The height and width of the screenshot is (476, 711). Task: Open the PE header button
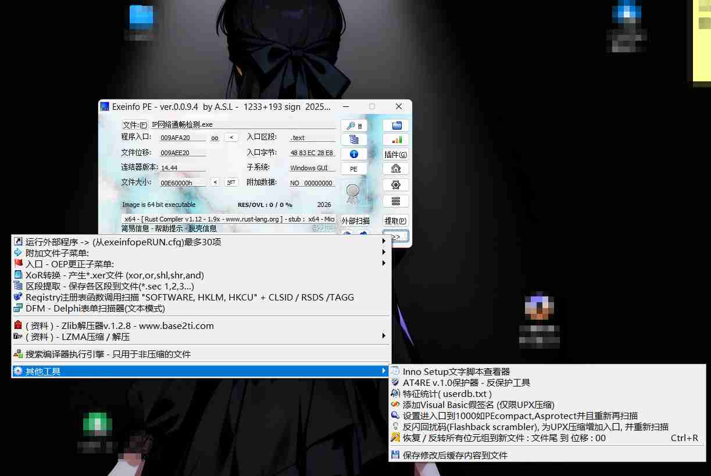coord(353,169)
